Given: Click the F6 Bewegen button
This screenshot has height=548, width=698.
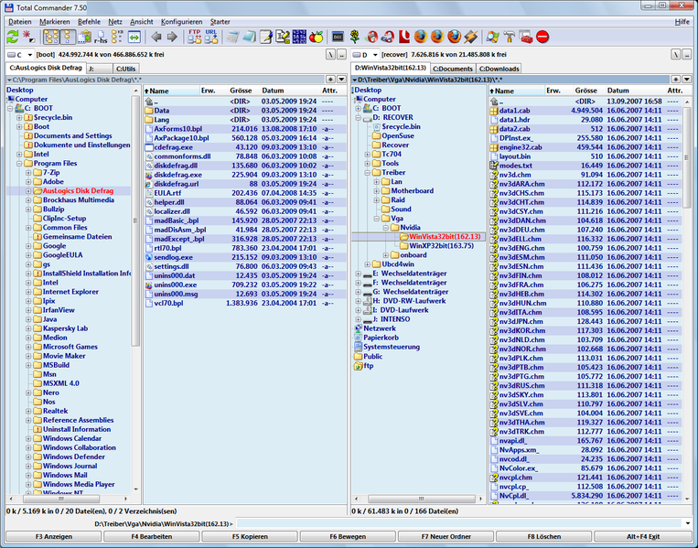Looking at the screenshot, I should (x=348, y=536).
